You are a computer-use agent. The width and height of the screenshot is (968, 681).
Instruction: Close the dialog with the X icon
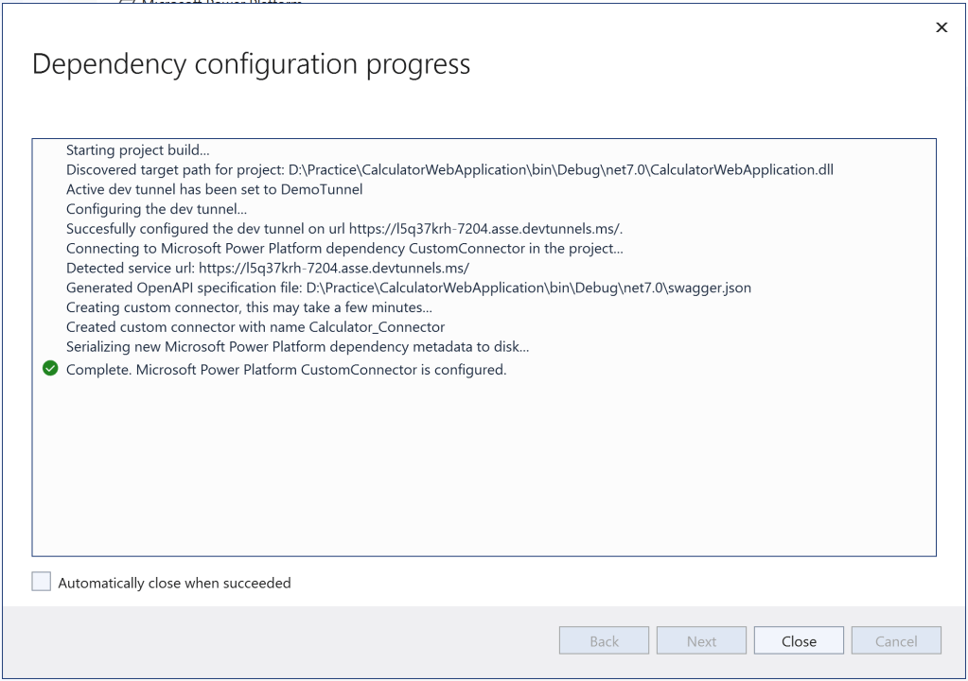pyautogui.click(x=942, y=28)
